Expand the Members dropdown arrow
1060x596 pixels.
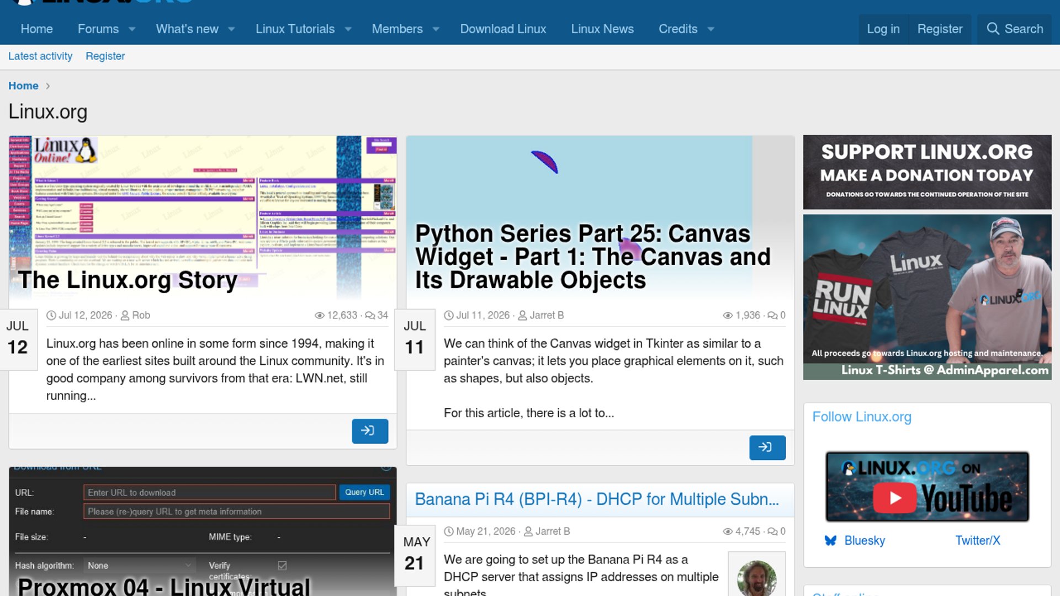coord(436,29)
